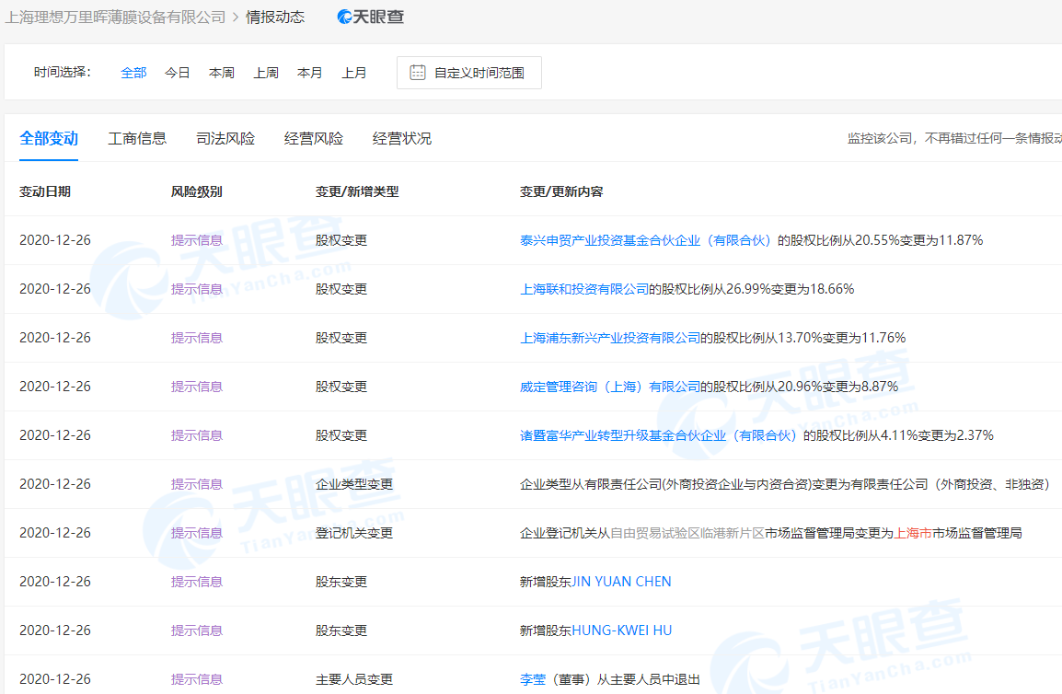The image size is (1062, 694).
Task: Click red 上海市 highlighted text
Action: [x=913, y=533]
